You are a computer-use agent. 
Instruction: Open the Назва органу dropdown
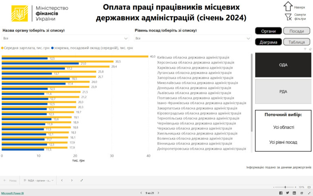tap(66, 38)
